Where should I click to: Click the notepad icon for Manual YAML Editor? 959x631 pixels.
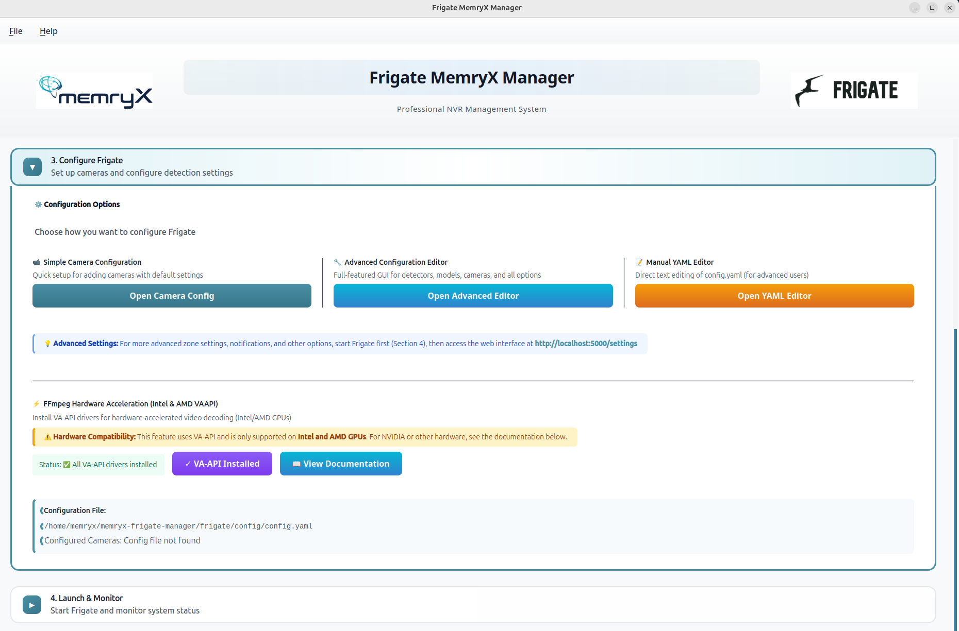[x=639, y=262]
